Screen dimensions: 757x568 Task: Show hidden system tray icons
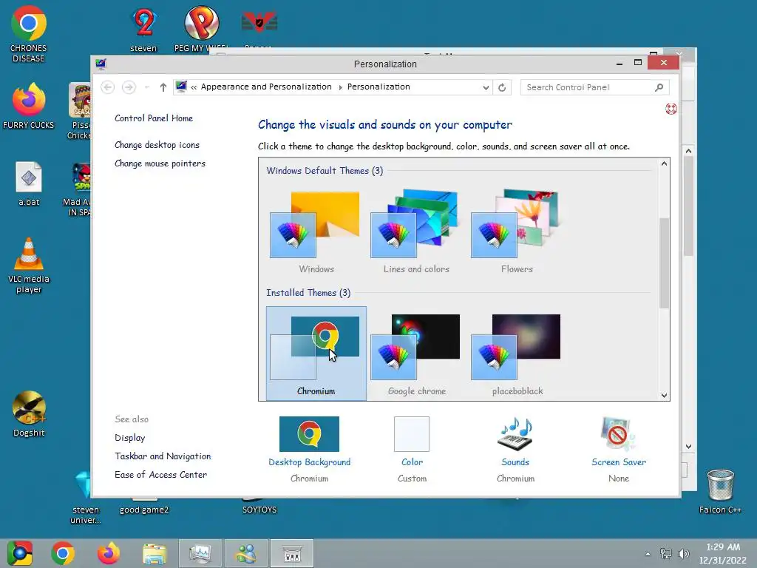click(648, 554)
